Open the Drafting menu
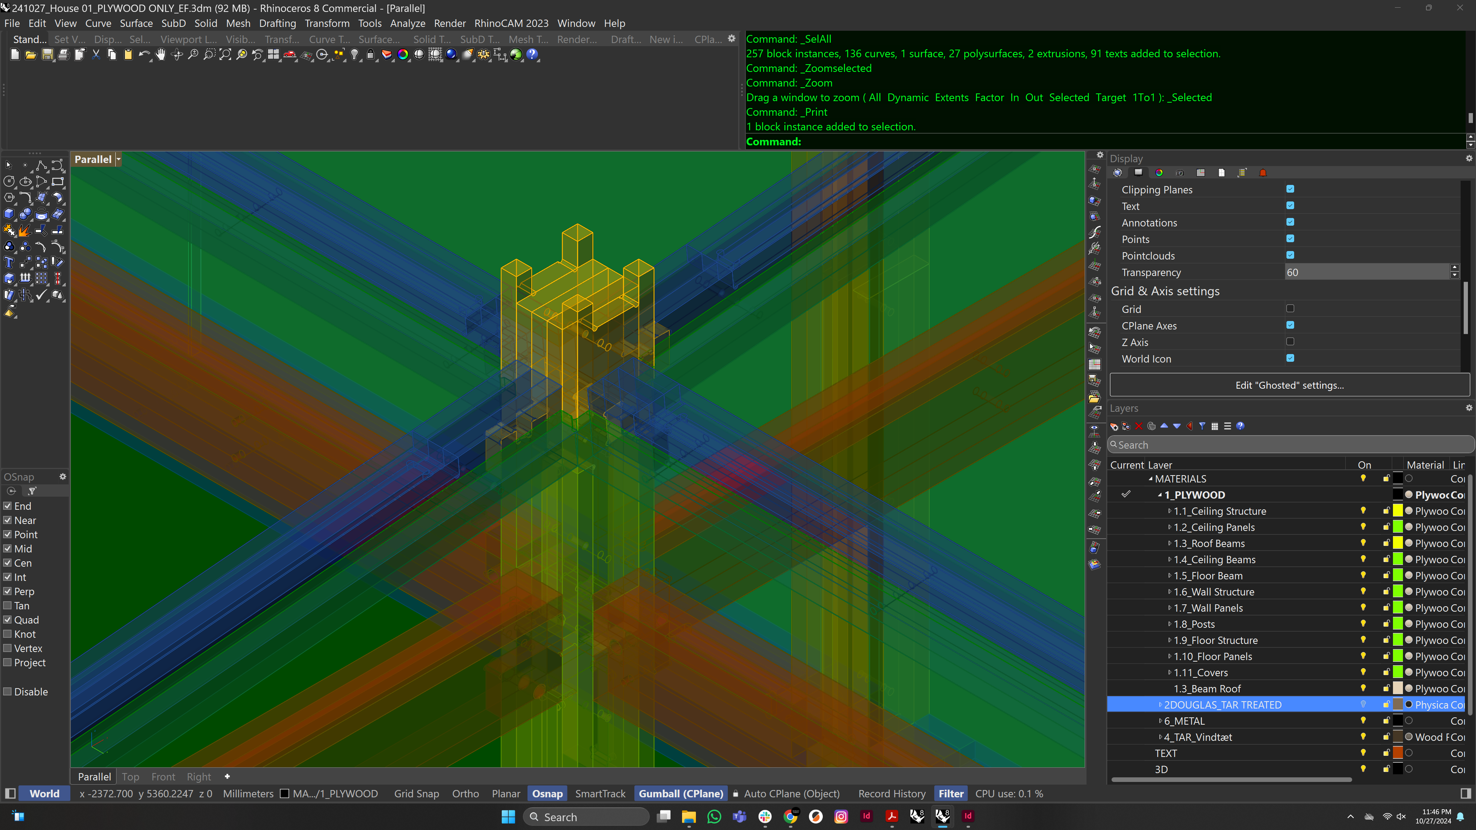The image size is (1476, 830). coord(277,23)
